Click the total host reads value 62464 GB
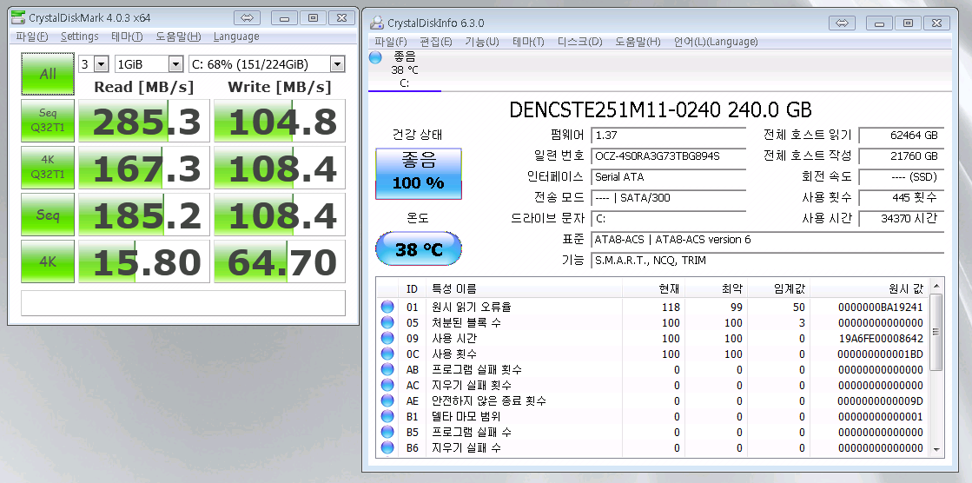The width and height of the screenshot is (972, 483). coord(902,136)
